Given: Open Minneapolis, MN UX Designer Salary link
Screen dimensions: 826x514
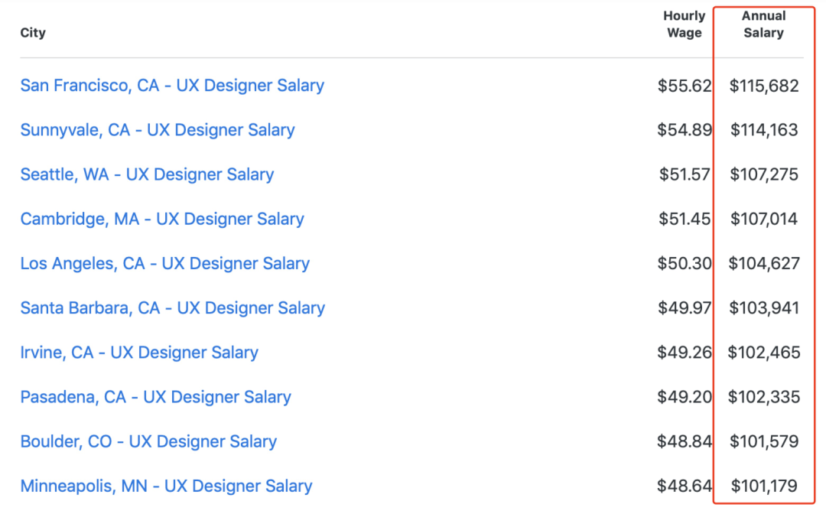Looking at the screenshot, I should pos(167,486).
